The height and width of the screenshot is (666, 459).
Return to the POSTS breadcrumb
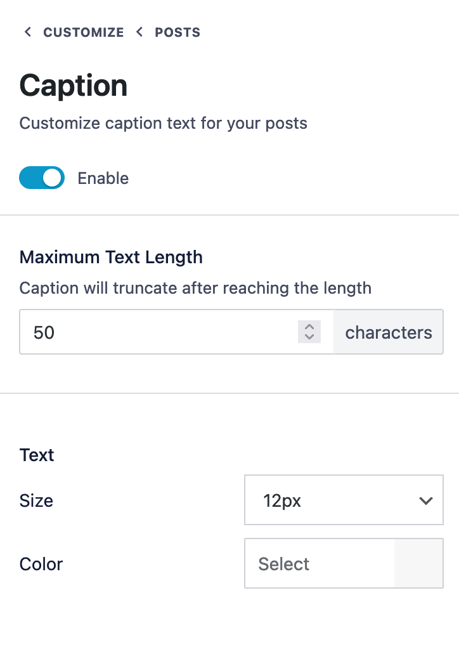pyautogui.click(x=178, y=32)
